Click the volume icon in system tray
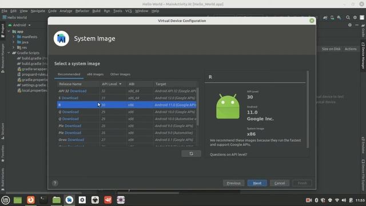366x206 pixels. [344, 200]
